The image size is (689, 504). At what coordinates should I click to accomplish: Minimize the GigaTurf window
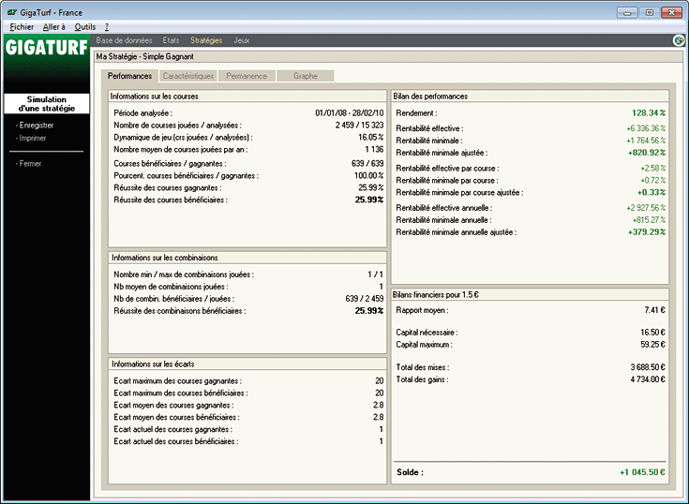point(627,13)
